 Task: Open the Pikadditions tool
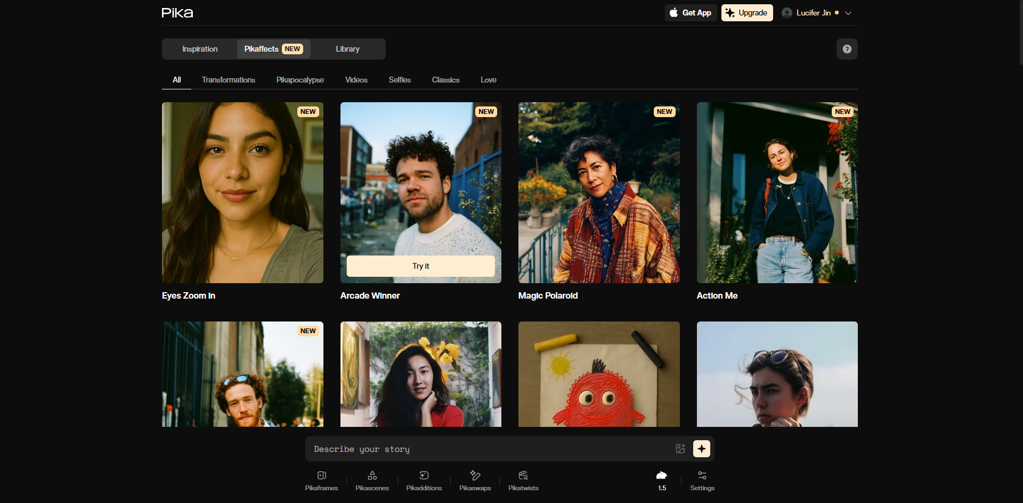coord(424,481)
